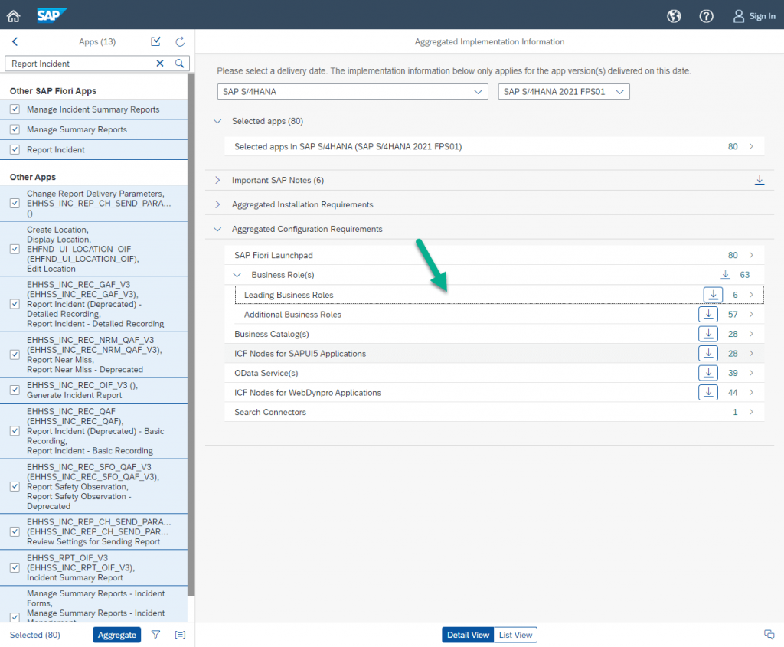Open the help question mark icon
The width and height of the screenshot is (784, 647).
tap(706, 17)
